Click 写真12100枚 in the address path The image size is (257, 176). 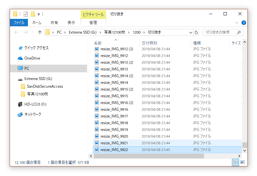coord(115,32)
